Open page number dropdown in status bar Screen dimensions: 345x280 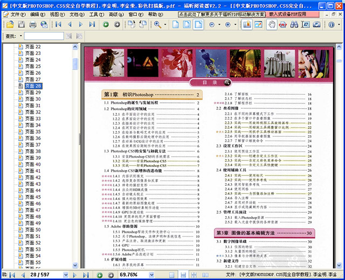(x=66, y=275)
